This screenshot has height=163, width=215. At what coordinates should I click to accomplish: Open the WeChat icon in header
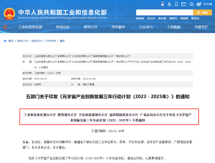(x=191, y=4)
